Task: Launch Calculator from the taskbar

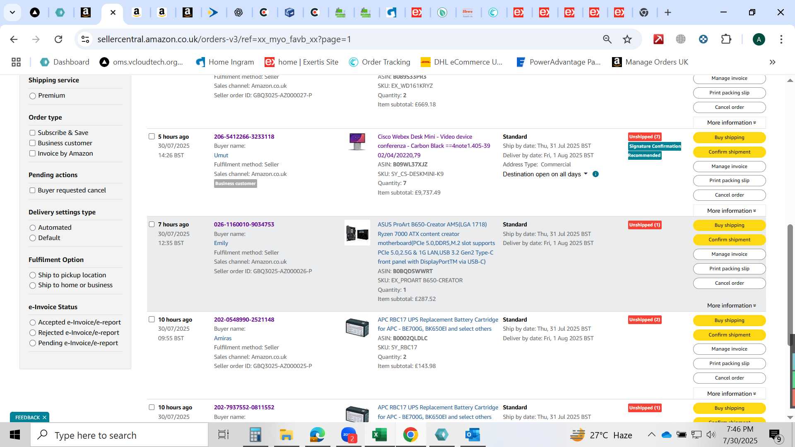Action: [255, 435]
